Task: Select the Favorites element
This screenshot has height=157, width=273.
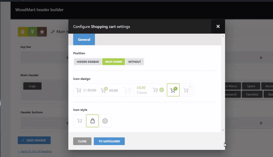Action: pos(252,94)
